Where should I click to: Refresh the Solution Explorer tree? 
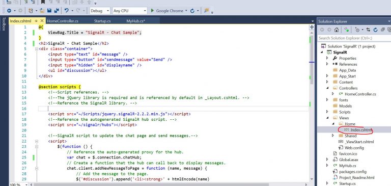click(375, 30)
